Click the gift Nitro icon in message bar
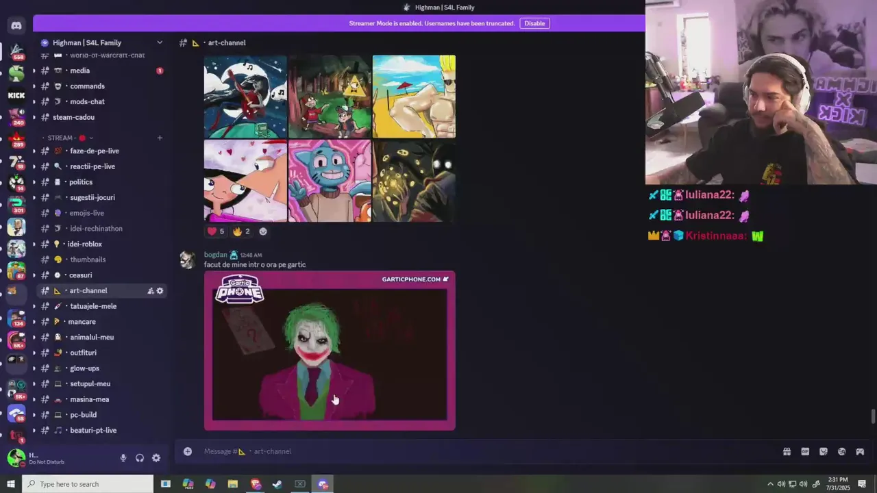Viewport: 877px width, 493px height. [x=787, y=451]
